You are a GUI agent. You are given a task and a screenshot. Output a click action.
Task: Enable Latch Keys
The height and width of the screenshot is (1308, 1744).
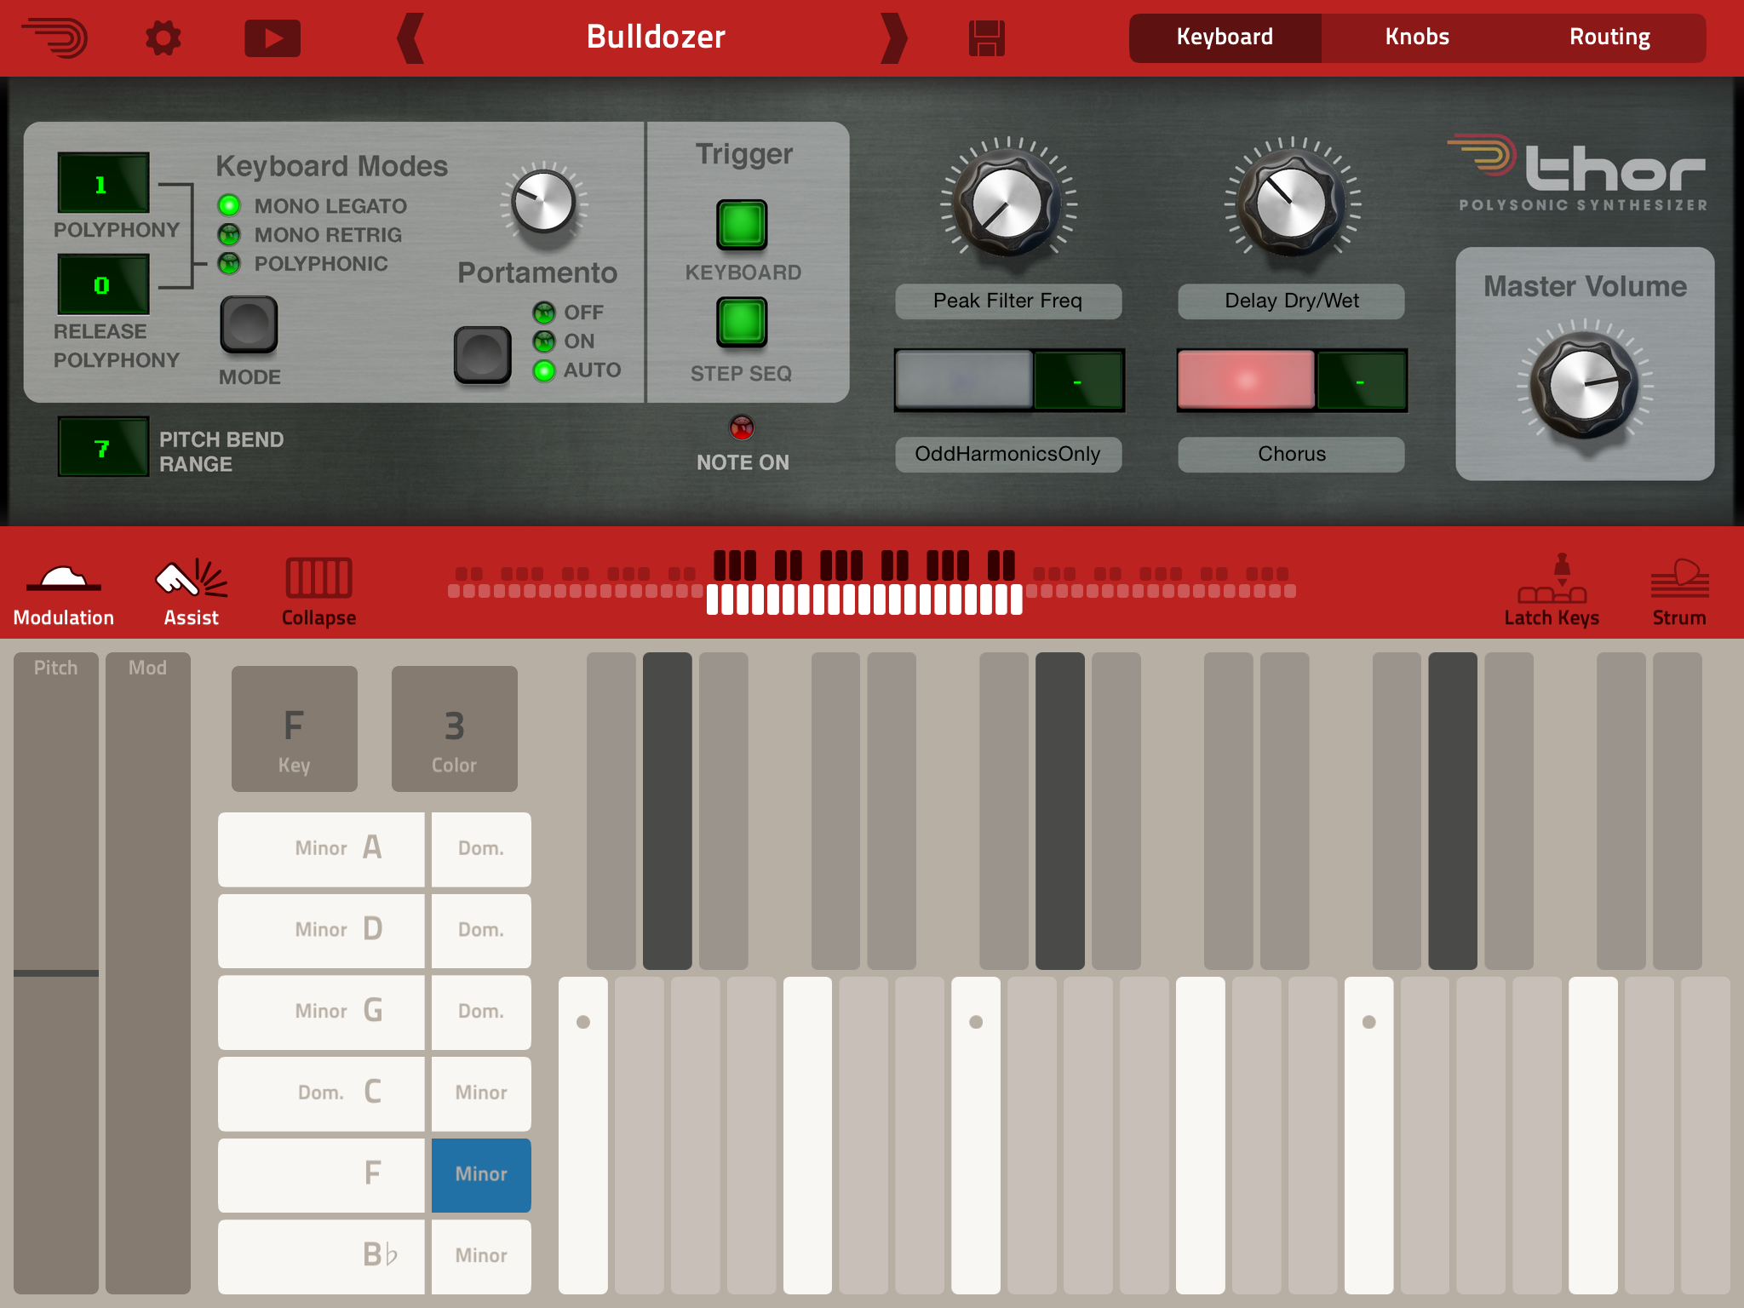1552,591
